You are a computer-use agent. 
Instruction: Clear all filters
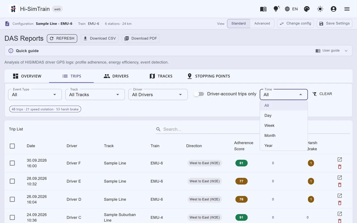(x=322, y=94)
